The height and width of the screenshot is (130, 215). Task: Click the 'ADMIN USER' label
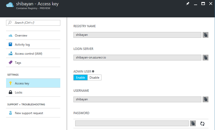[x=82, y=72]
